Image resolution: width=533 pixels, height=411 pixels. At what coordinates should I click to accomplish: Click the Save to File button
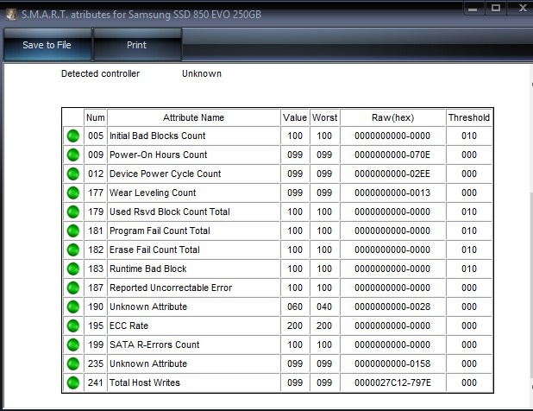(47, 45)
